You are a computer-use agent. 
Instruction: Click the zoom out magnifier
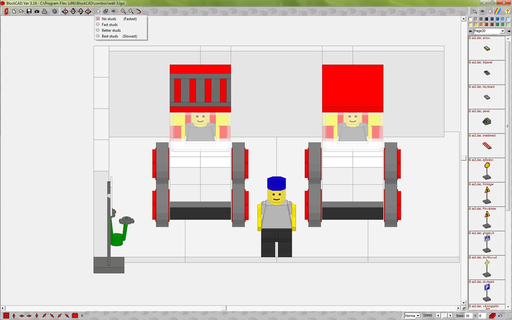[131, 11]
